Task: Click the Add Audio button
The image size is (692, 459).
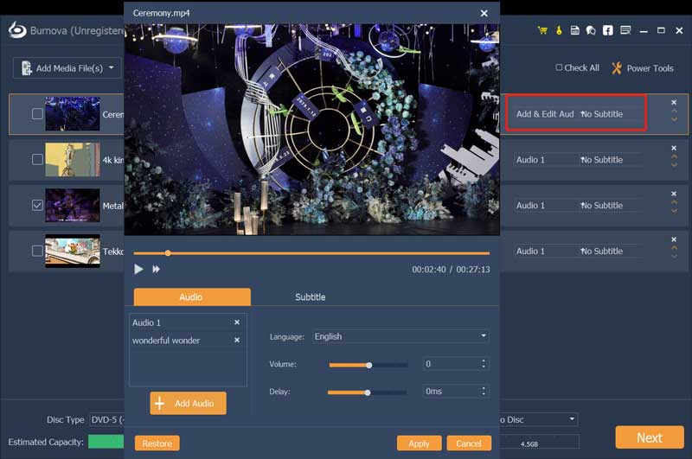Action: tap(188, 404)
